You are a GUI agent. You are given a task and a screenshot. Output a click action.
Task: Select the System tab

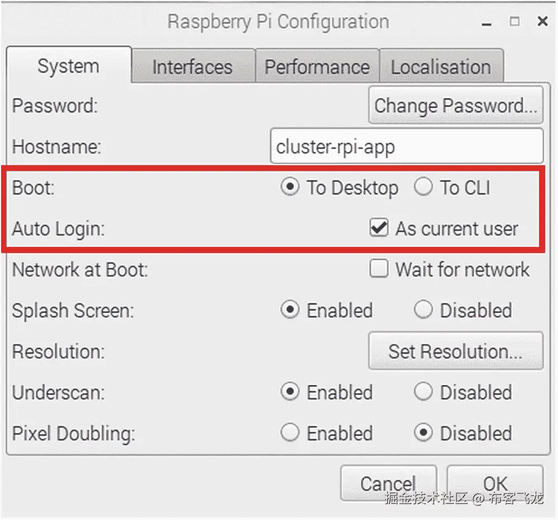click(68, 66)
